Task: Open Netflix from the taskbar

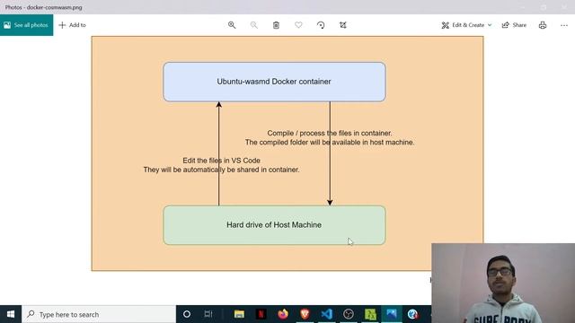Action: tap(261, 314)
